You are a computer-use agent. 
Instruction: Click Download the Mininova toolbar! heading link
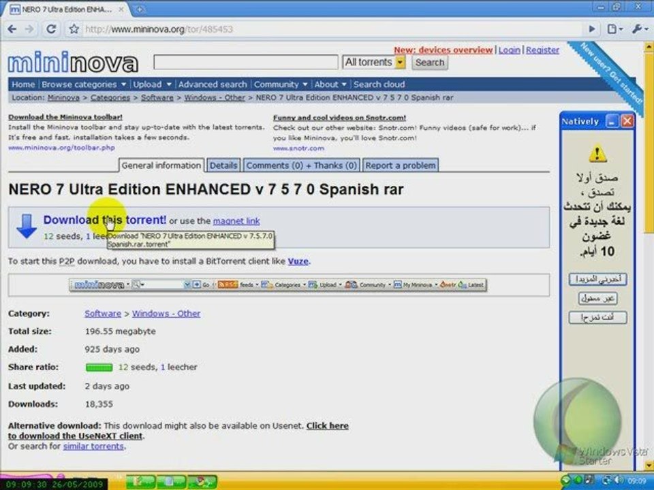65,117
